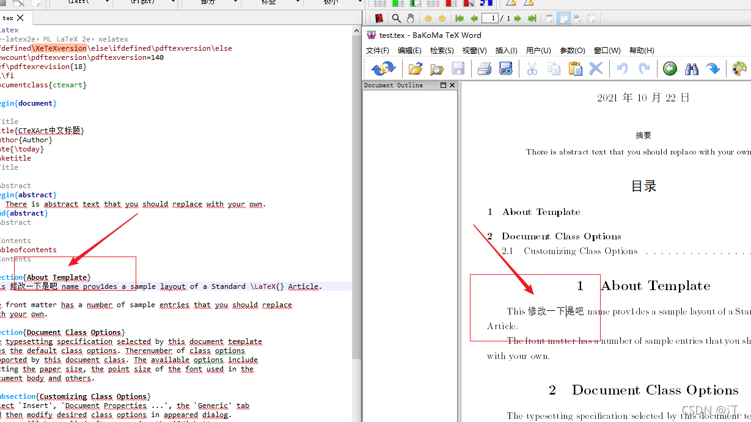Open search with the binoculars icon
This screenshot has width=751, height=422.
(x=692, y=68)
